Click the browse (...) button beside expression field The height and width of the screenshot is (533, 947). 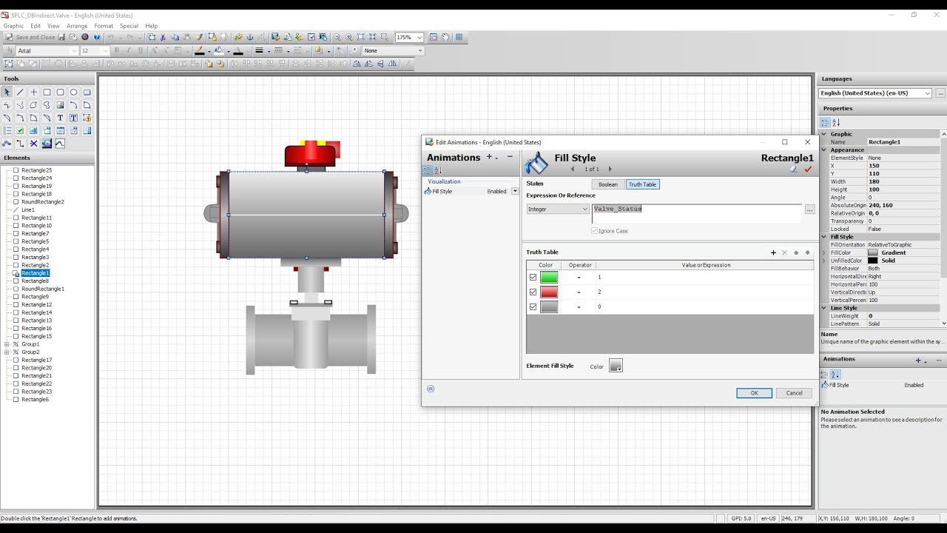809,210
